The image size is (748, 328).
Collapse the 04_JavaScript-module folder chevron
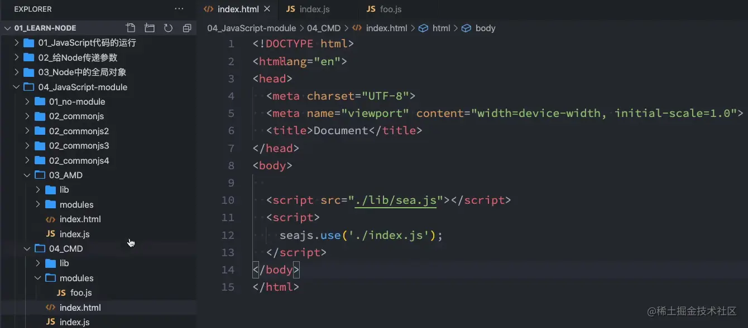pyautogui.click(x=16, y=87)
